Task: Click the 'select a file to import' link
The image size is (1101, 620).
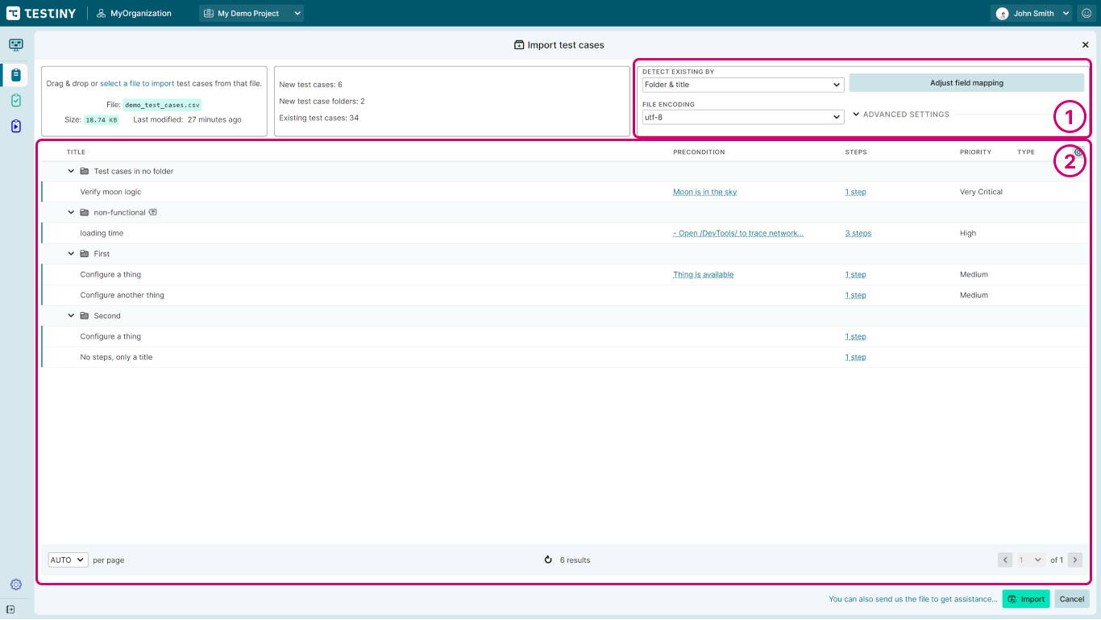Action: [137, 83]
